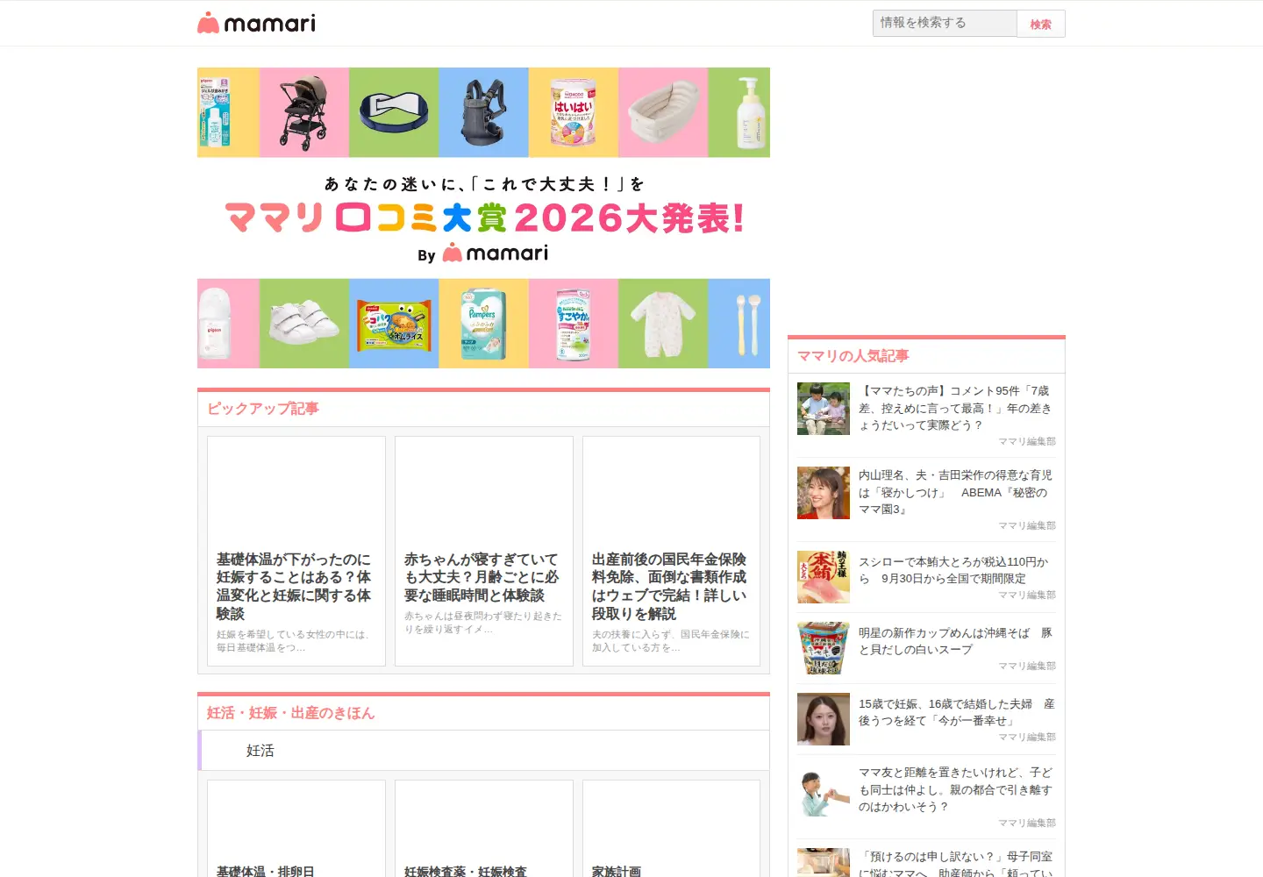This screenshot has height=877, width=1263.
Task: Click the スシロー sushi thumbnail
Action: coord(824,577)
